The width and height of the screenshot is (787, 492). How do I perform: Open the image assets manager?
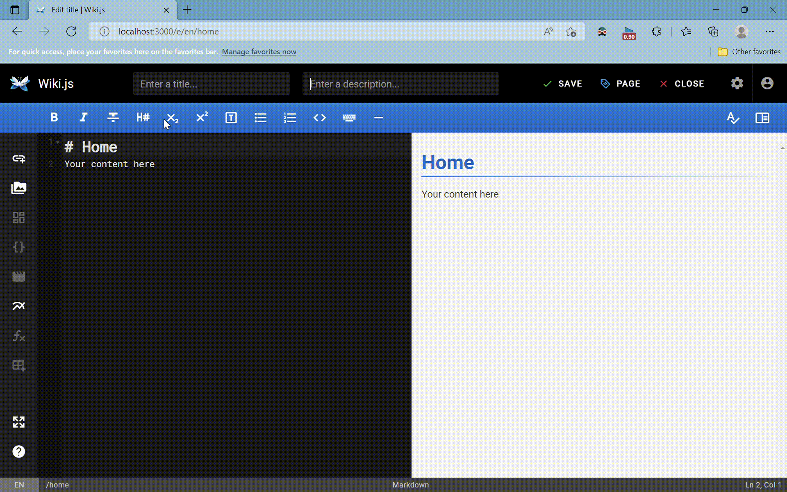(x=18, y=188)
